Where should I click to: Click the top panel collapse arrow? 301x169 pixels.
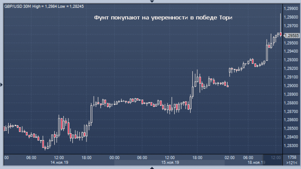(152, 1)
